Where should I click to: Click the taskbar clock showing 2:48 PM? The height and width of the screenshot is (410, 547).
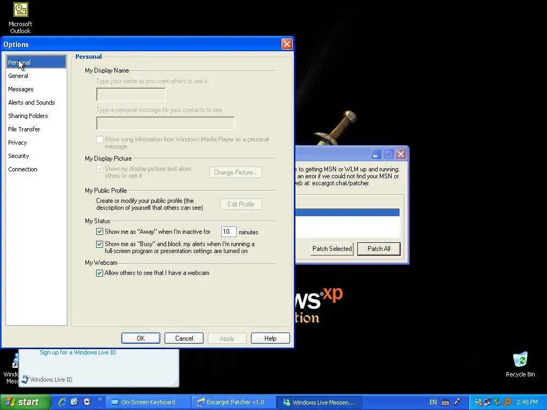(527, 402)
